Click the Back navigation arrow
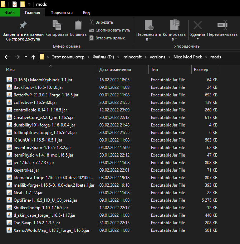Screen dimensions: 240x244 tap(7, 57)
